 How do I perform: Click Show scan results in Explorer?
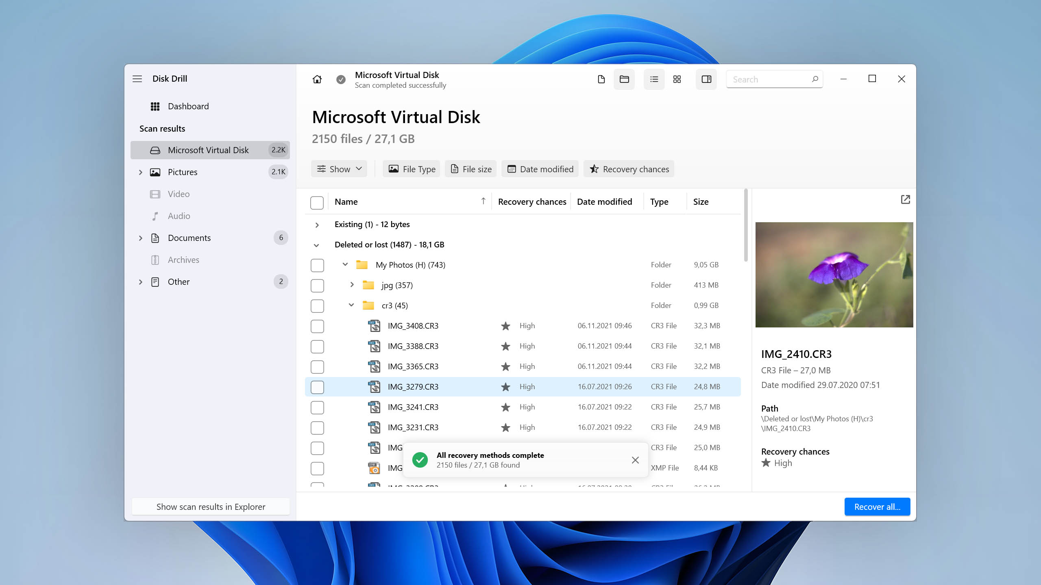tap(211, 507)
